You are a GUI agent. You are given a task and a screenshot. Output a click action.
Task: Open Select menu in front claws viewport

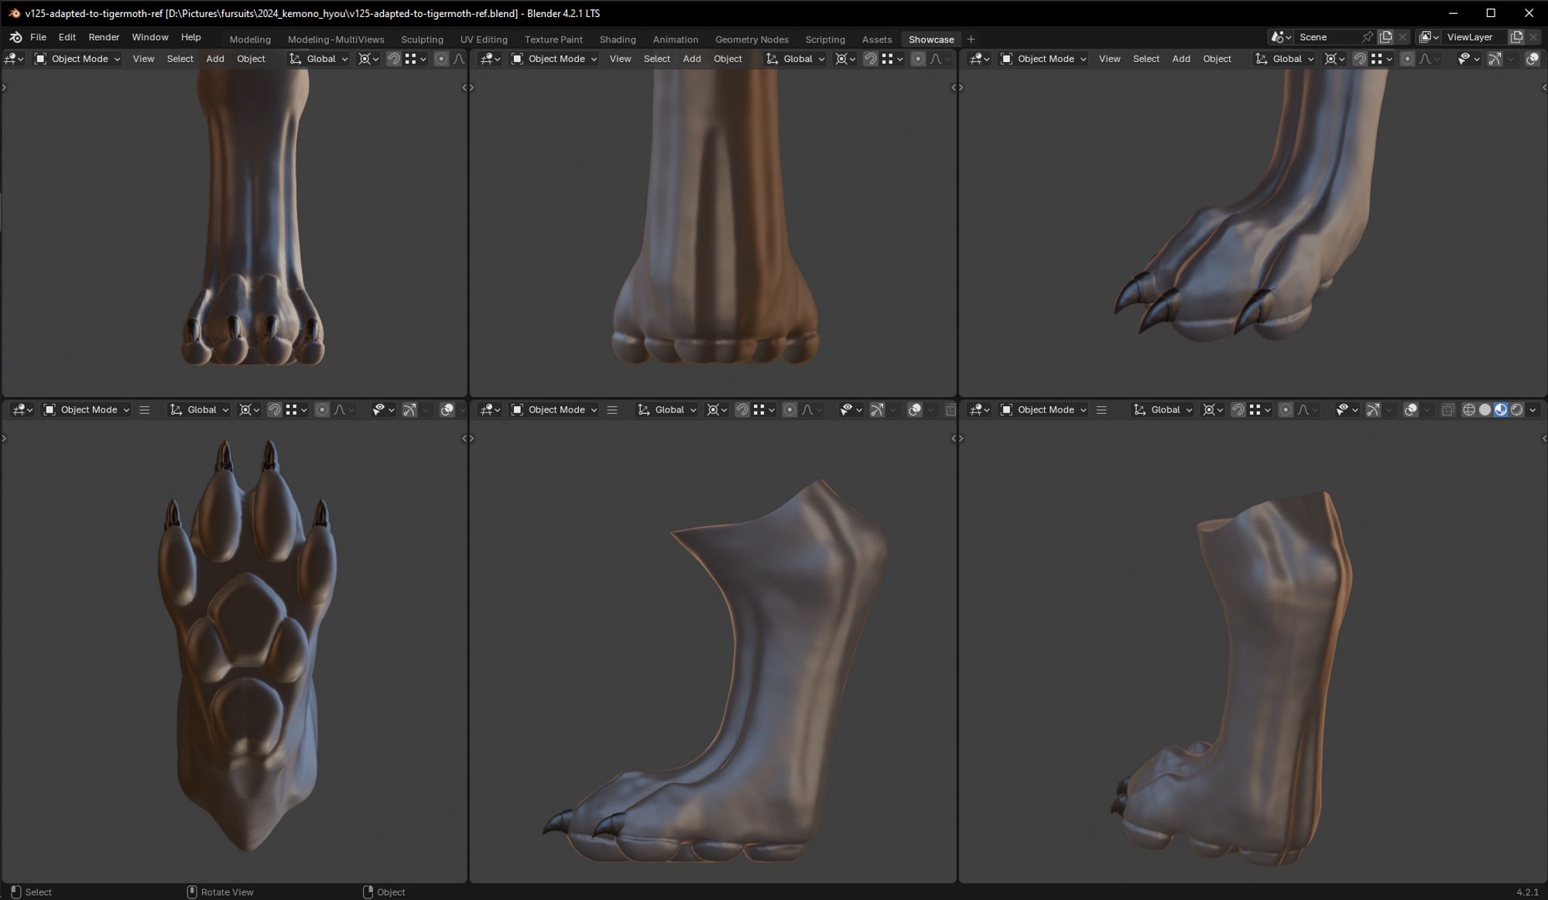tap(180, 59)
